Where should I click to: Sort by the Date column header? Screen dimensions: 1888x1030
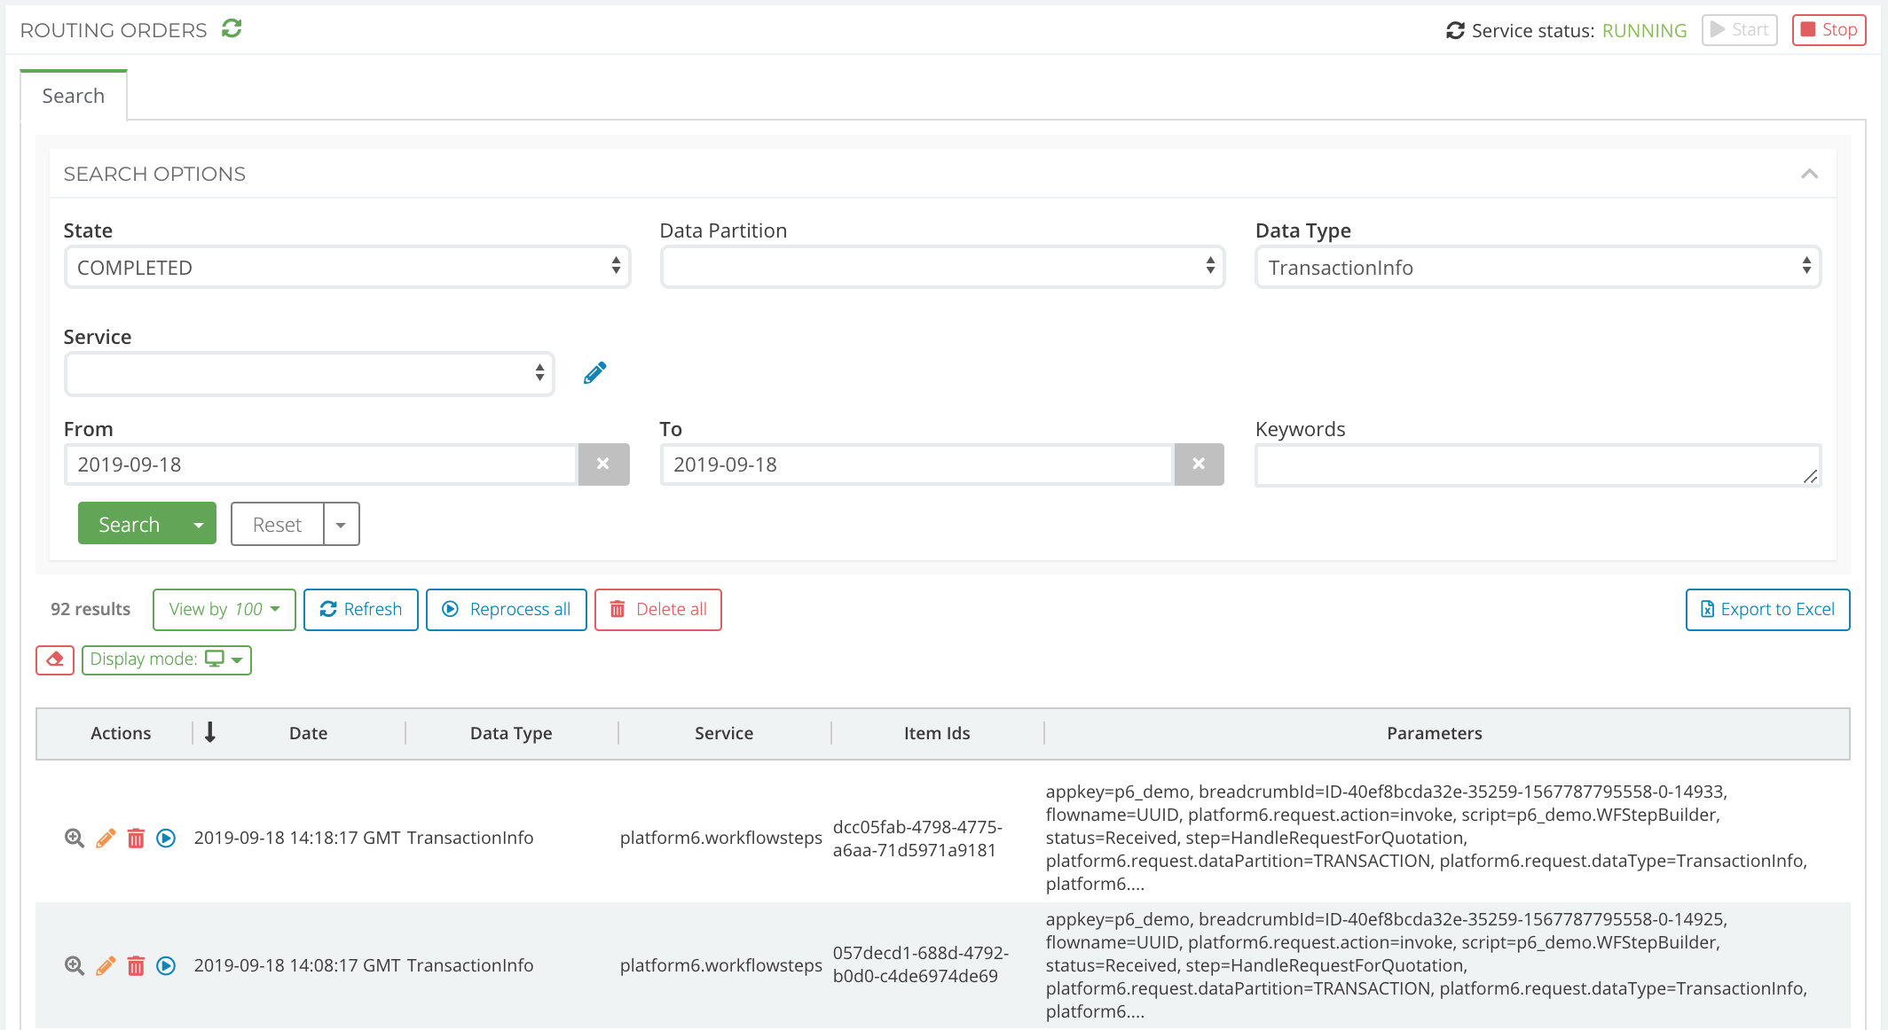click(308, 733)
